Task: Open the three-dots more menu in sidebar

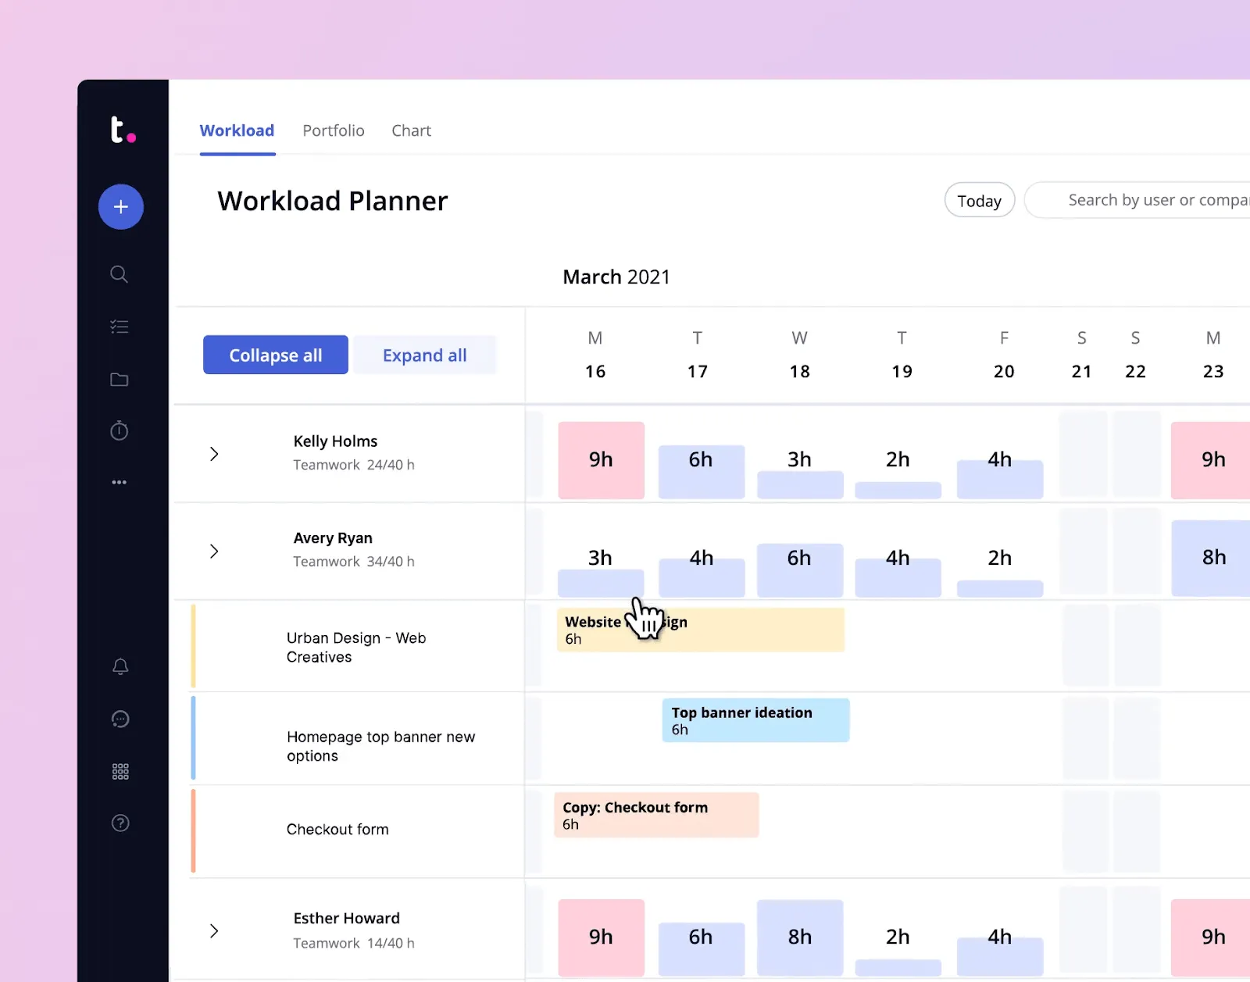Action: [x=120, y=482]
